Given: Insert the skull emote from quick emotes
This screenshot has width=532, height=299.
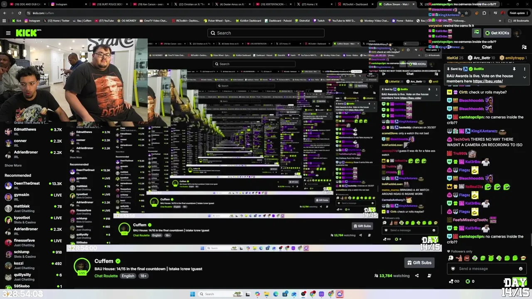Looking at the screenshot, I should point(451,258).
